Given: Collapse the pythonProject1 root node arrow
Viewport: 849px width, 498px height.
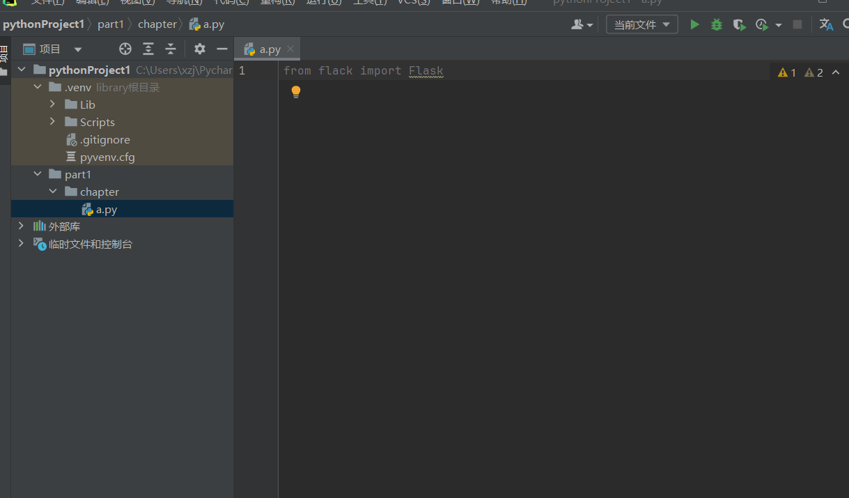Looking at the screenshot, I should [x=21, y=70].
